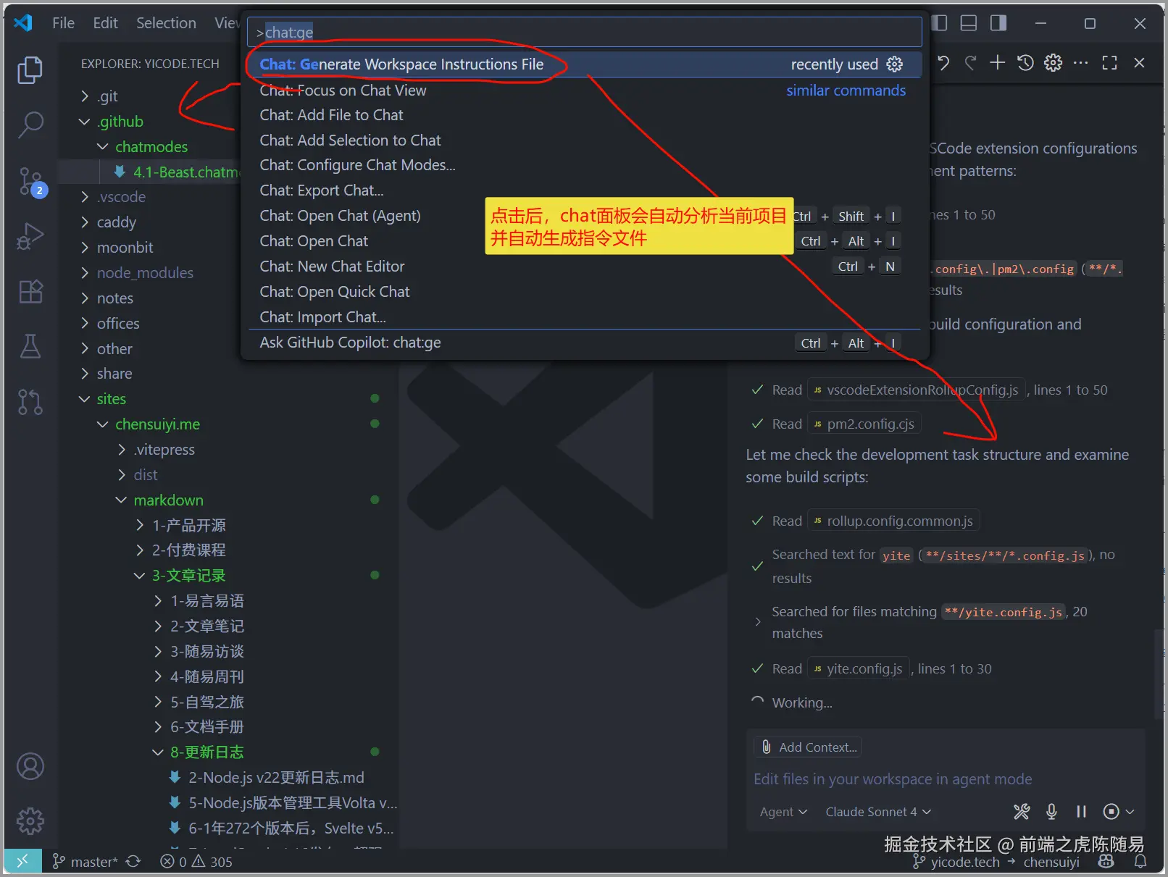Toggle the primary side bar layout button

[x=939, y=23]
